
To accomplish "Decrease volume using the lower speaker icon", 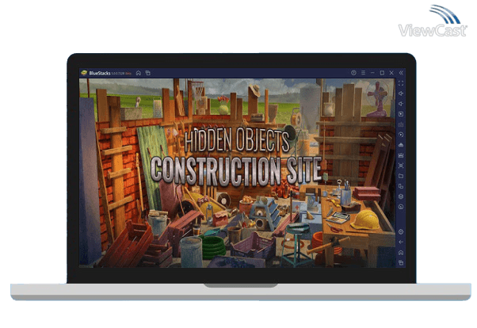I will (x=401, y=104).
